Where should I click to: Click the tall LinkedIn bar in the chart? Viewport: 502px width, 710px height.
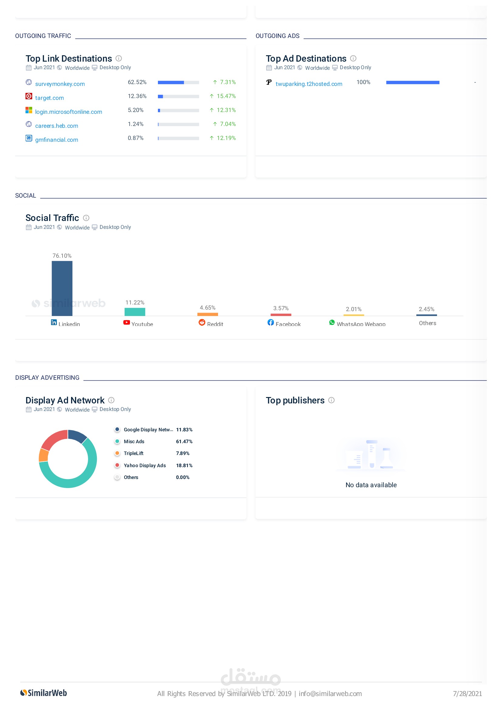point(62,288)
